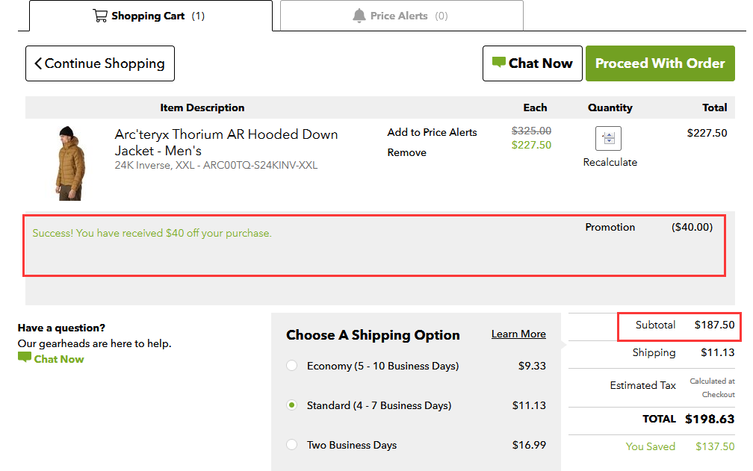Choose Two Business Days shipping

(x=292, y=445)
